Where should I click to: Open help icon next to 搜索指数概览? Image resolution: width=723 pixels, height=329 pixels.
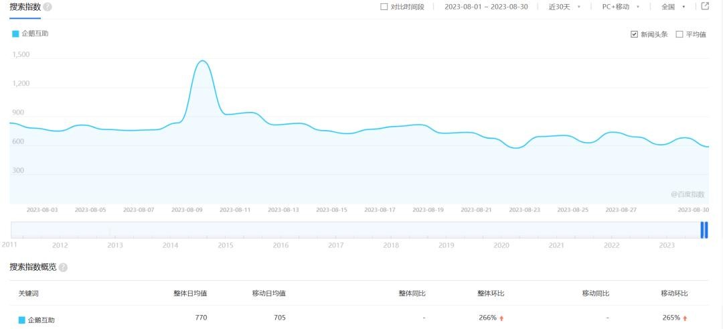pos(63,267)
